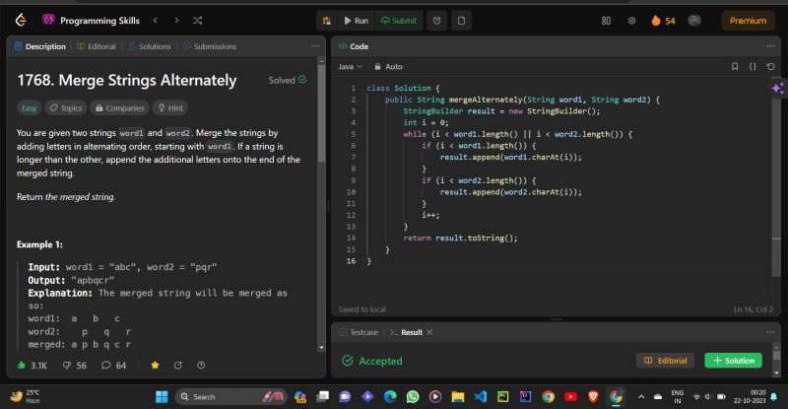This screenshot has width=788, height=409.
Task: Run the code
Action: point(356,21)
